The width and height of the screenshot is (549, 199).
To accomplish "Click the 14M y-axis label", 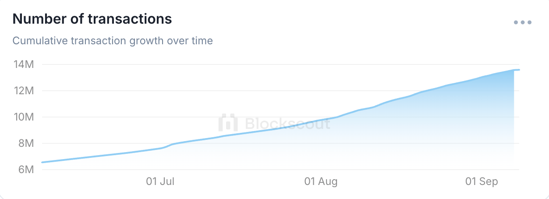I will [x=23, y=64].
